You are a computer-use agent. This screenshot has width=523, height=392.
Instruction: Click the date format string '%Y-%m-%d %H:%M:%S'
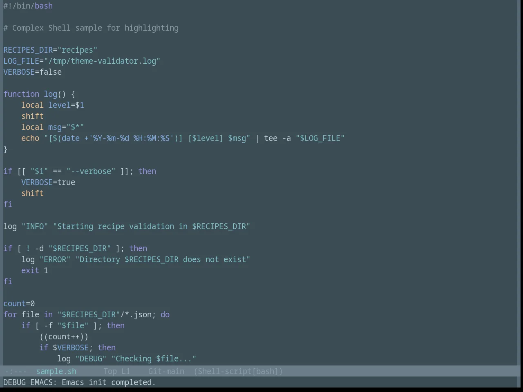(x=131, y=138)
